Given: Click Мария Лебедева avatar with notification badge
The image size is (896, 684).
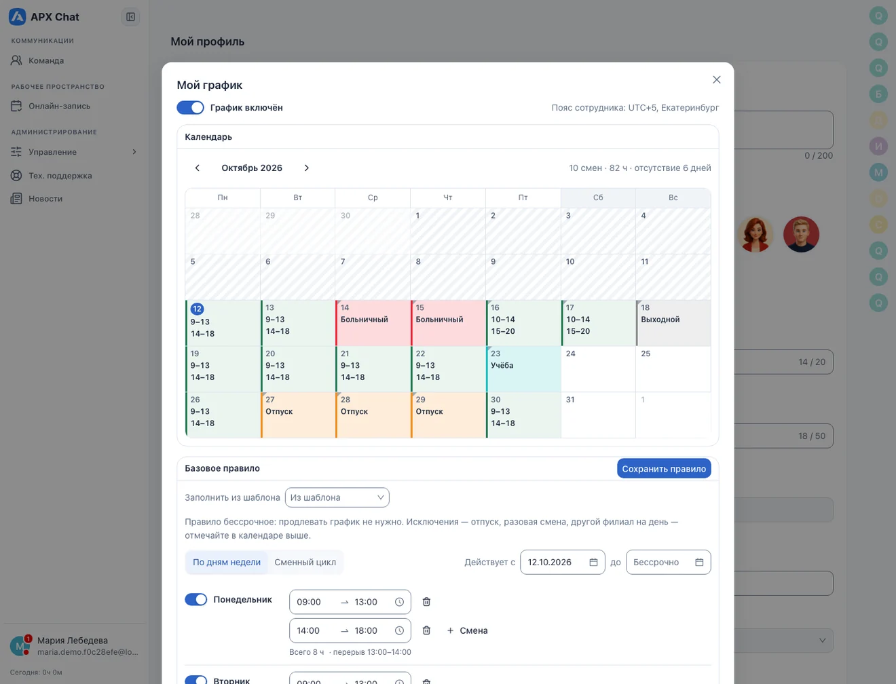Looking at the screenshot, I should [19, 645].
